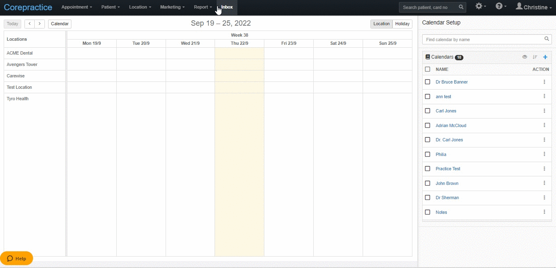Open three-dot action menu for Philia
The height and width of the screenshot is (268, 556).
coord(544,154)
